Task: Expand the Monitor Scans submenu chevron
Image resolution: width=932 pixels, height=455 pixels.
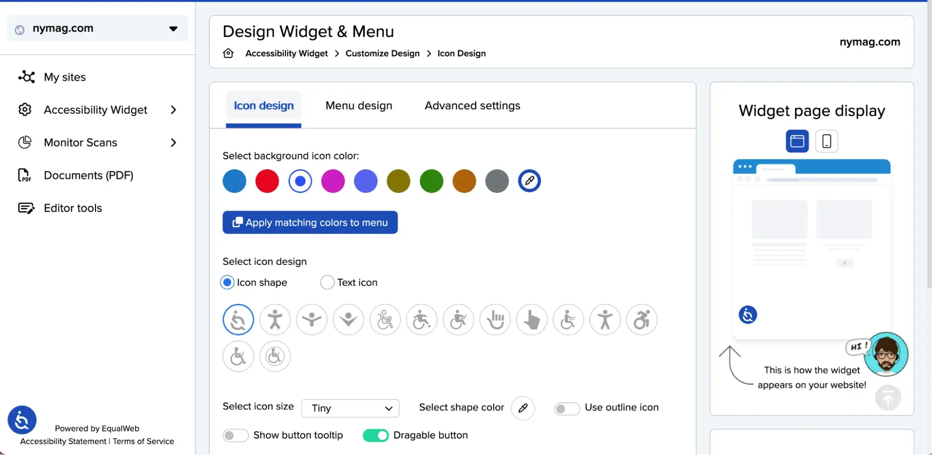Action: click(173, 142)
